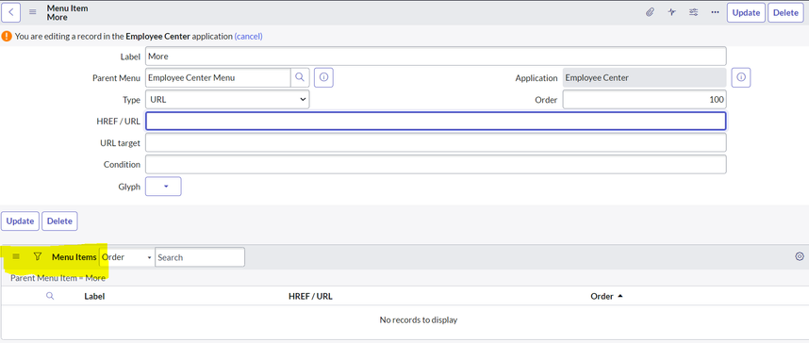Open the Type dropdown showing URL

tap(227, 100)
